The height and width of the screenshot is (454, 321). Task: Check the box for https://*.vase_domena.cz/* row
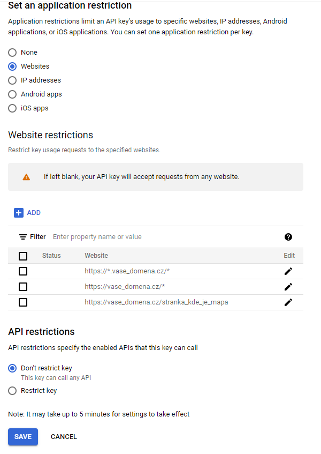(23, 271)
